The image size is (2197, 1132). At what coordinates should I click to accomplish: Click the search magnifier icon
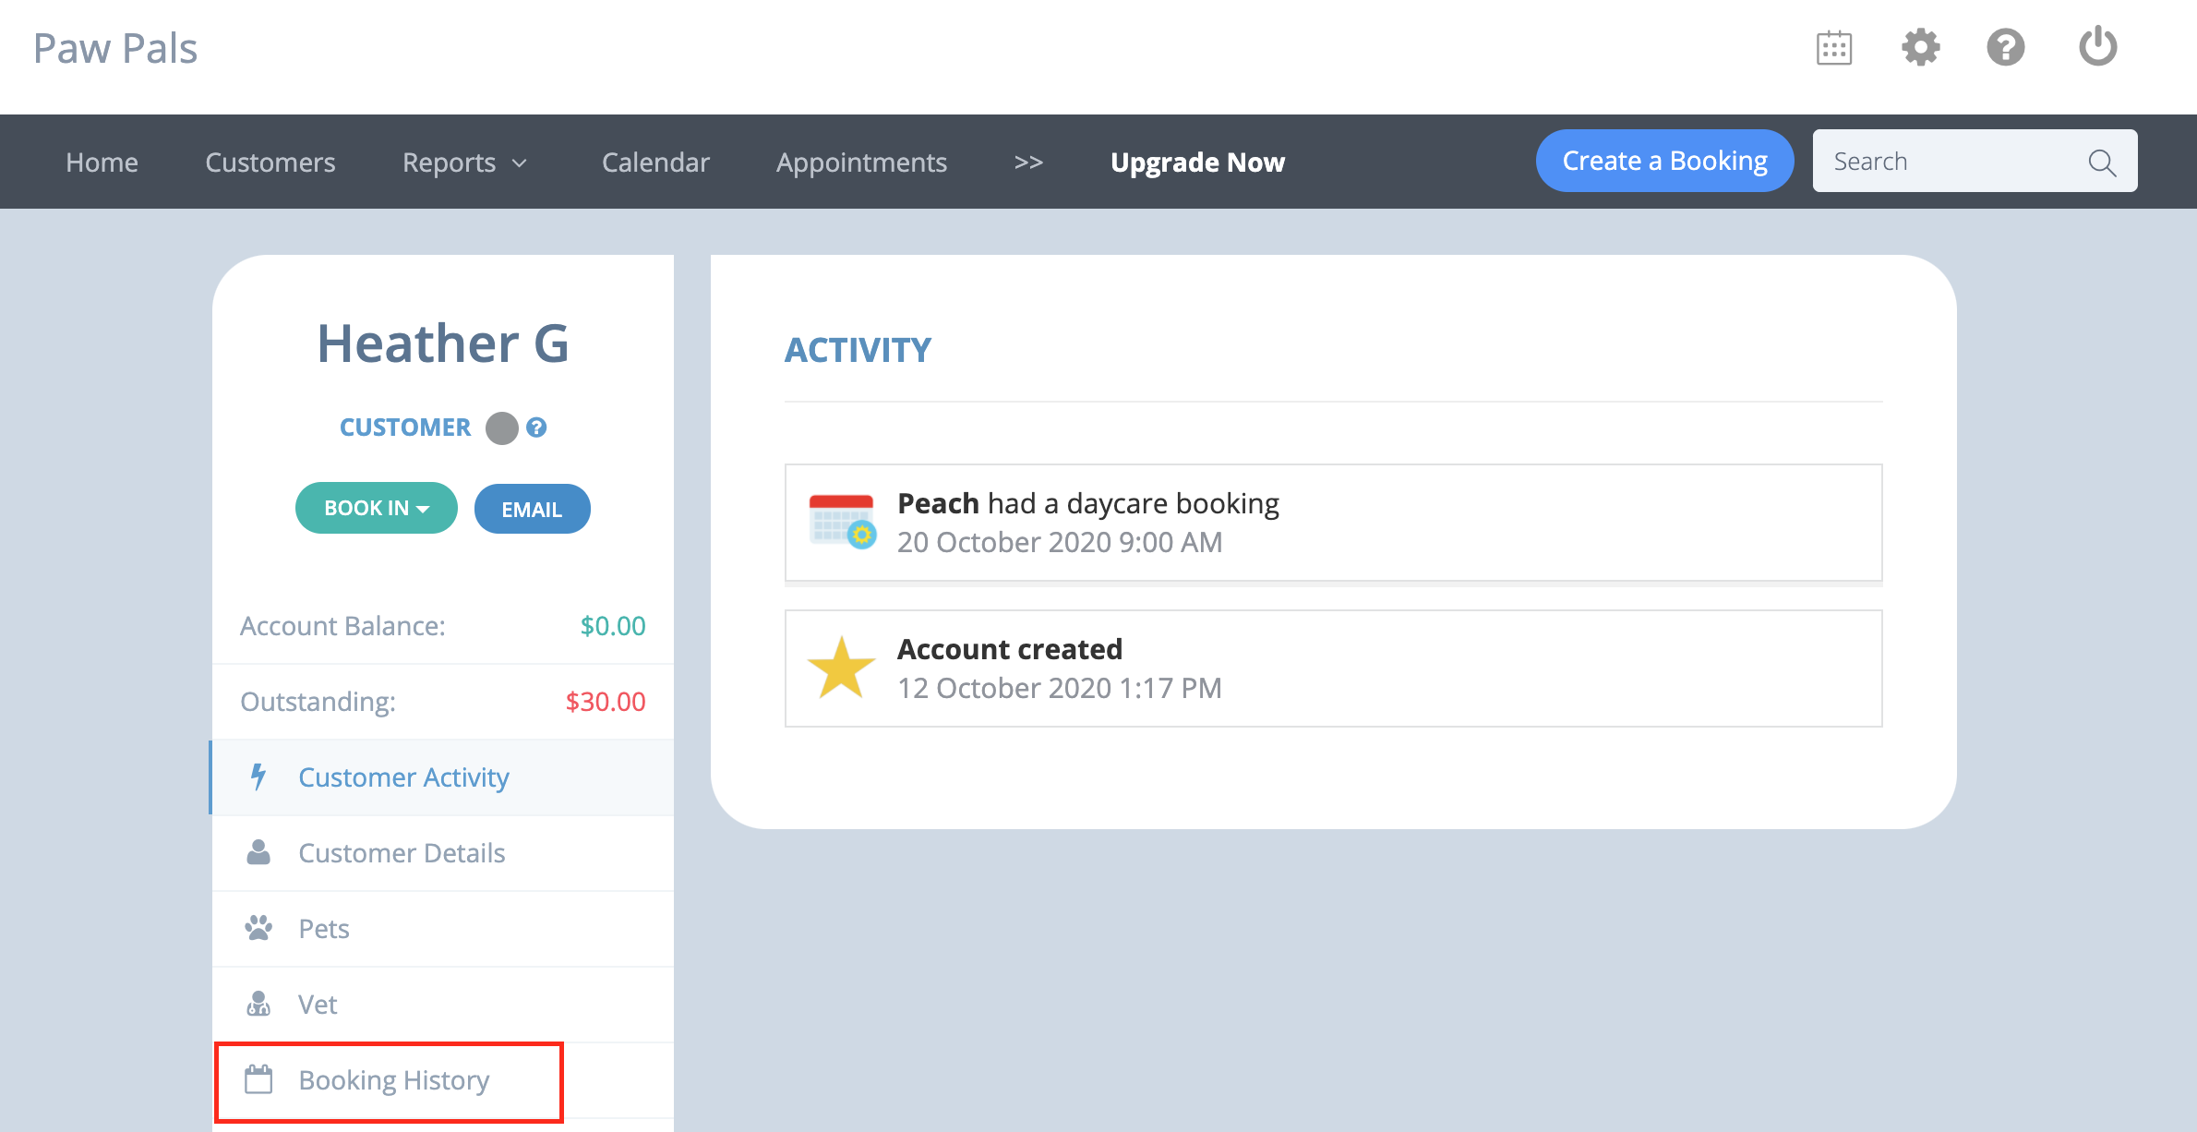[2101, 163]
